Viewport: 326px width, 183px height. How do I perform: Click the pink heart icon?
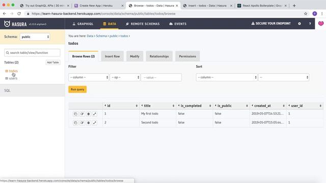321,23
